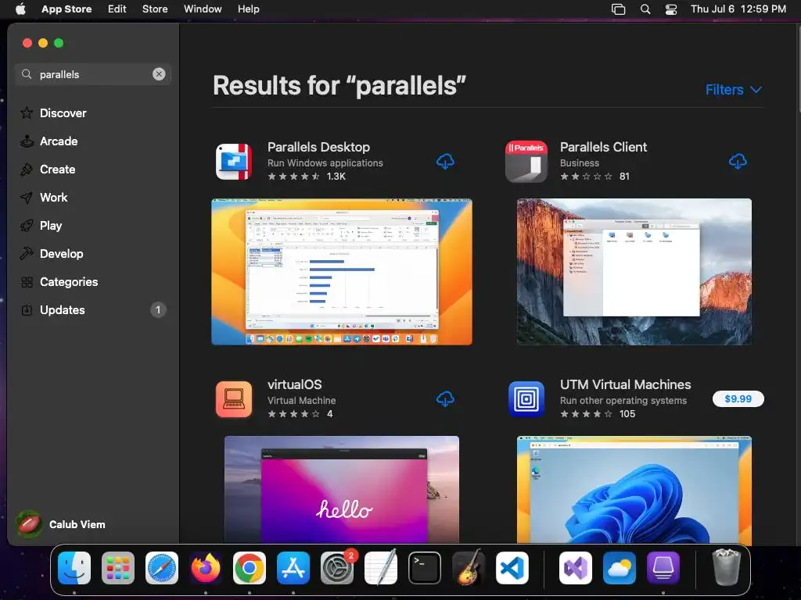Click the screen mirroring menu bar icon

(x=618, y=9)
